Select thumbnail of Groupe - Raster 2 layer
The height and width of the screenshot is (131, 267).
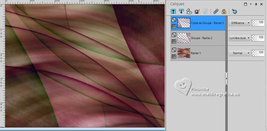[x=184, y=38]
